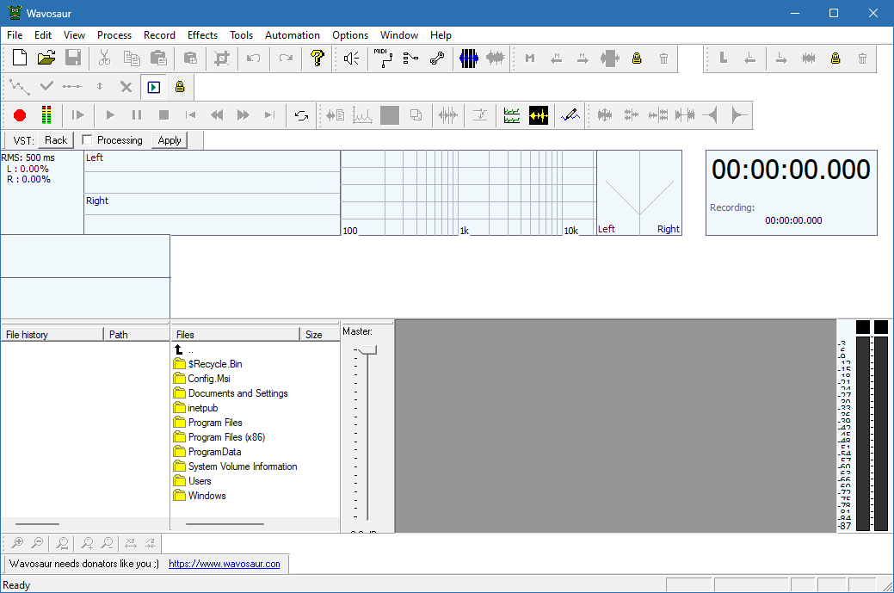Open the Effects menu
Image resolution: width=894 pixels, height=593 pixels.
[x=202, y=34]
